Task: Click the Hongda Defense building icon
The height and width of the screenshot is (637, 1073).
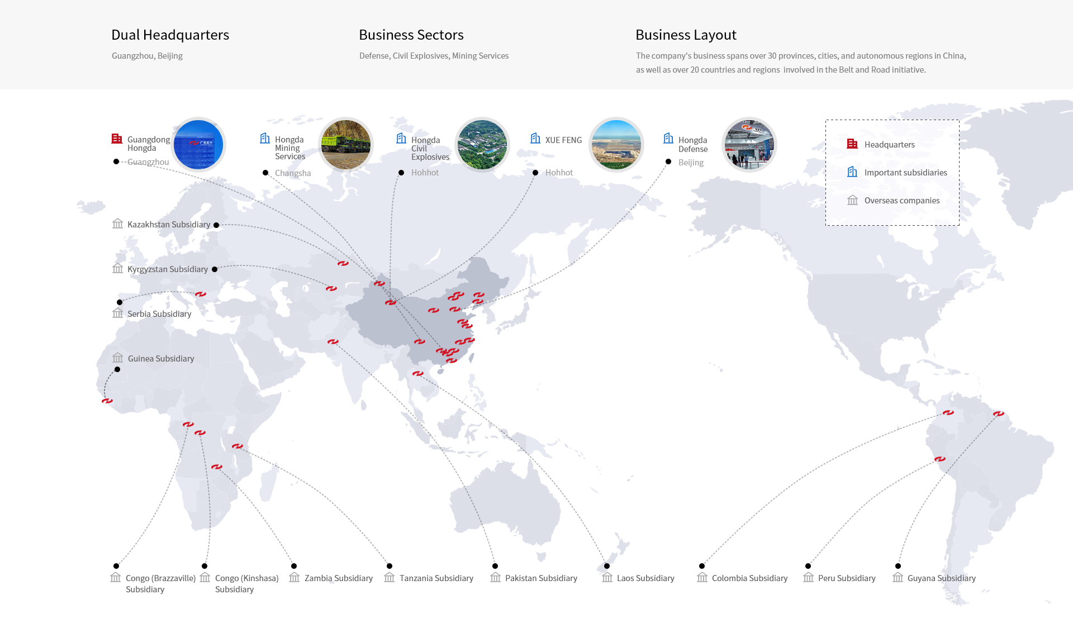Action: point(668,138)
